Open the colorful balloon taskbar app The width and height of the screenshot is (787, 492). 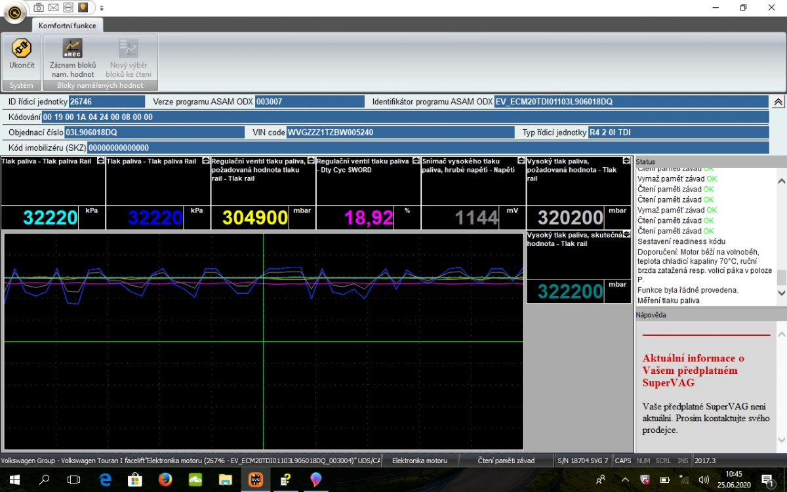pyautogui.click(x=316, y=480)
